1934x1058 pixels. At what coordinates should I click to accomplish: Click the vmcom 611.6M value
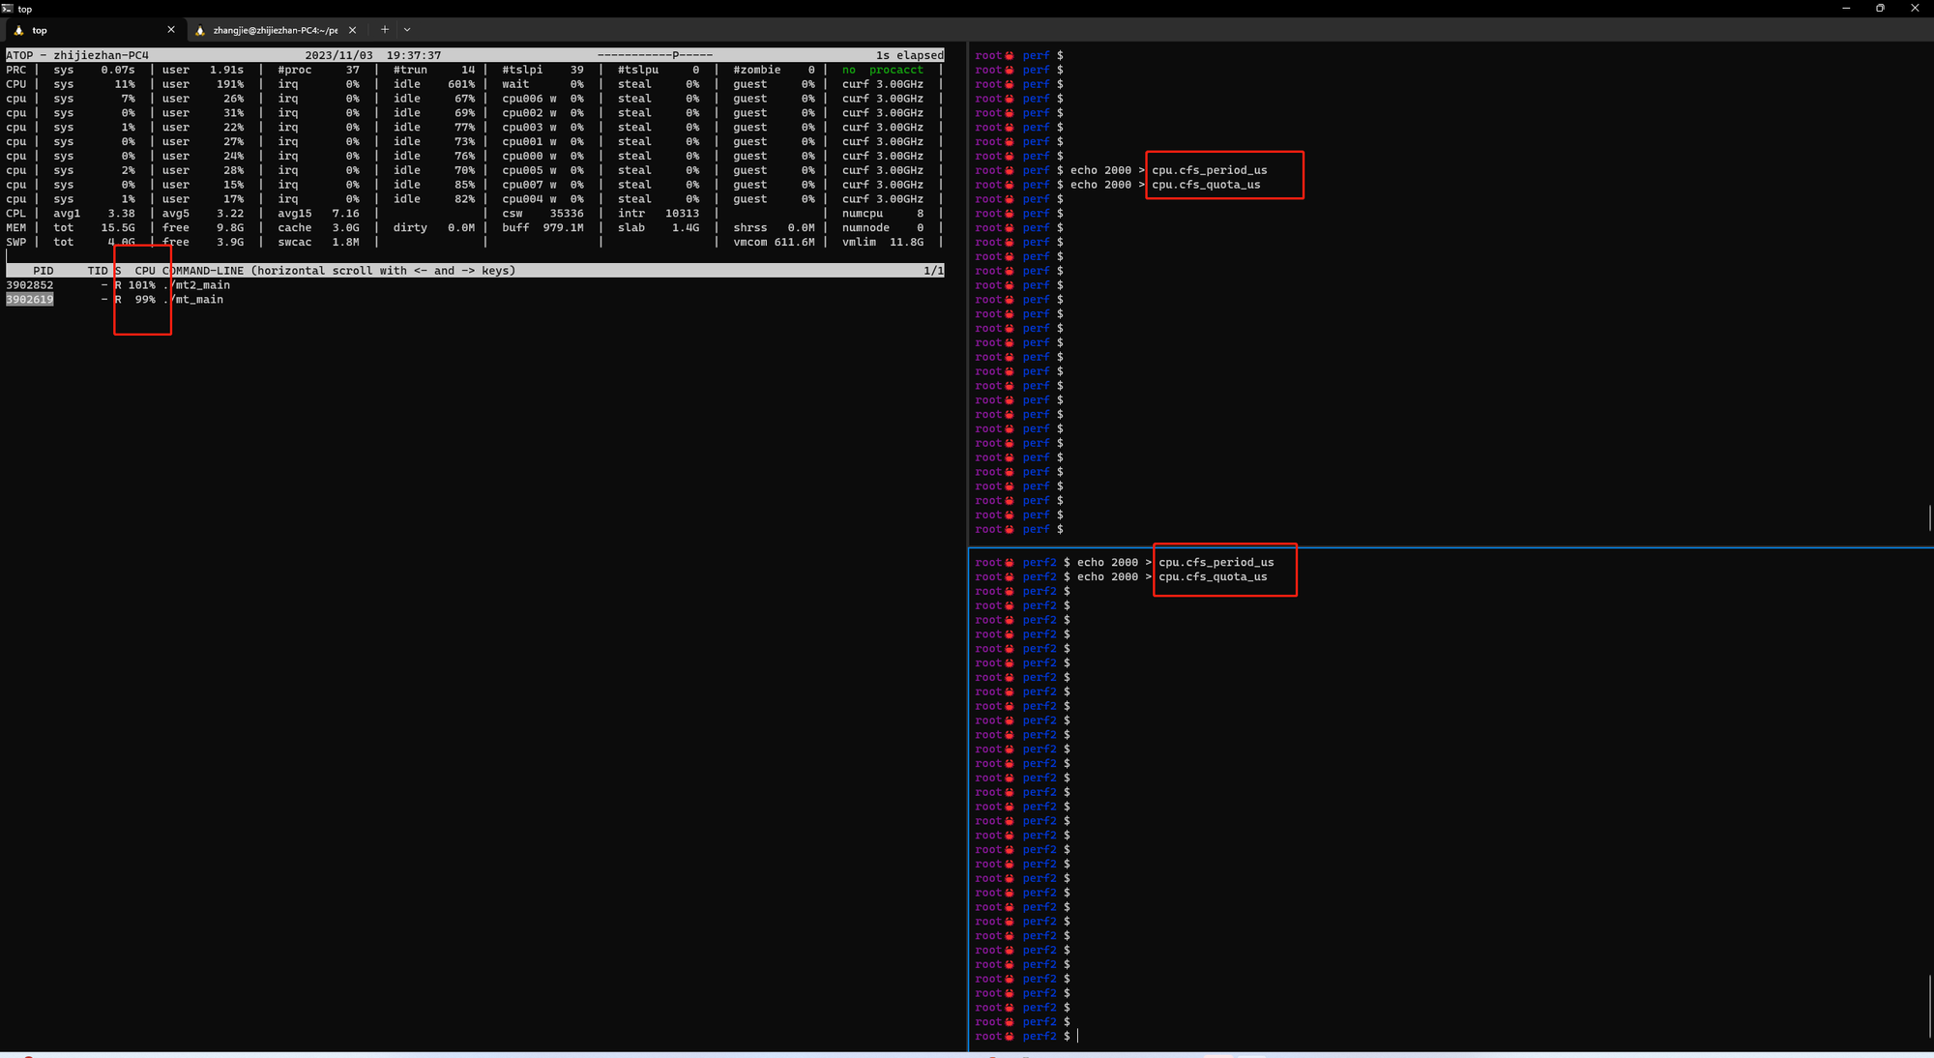pyautogui.click(x=774, y=243)
